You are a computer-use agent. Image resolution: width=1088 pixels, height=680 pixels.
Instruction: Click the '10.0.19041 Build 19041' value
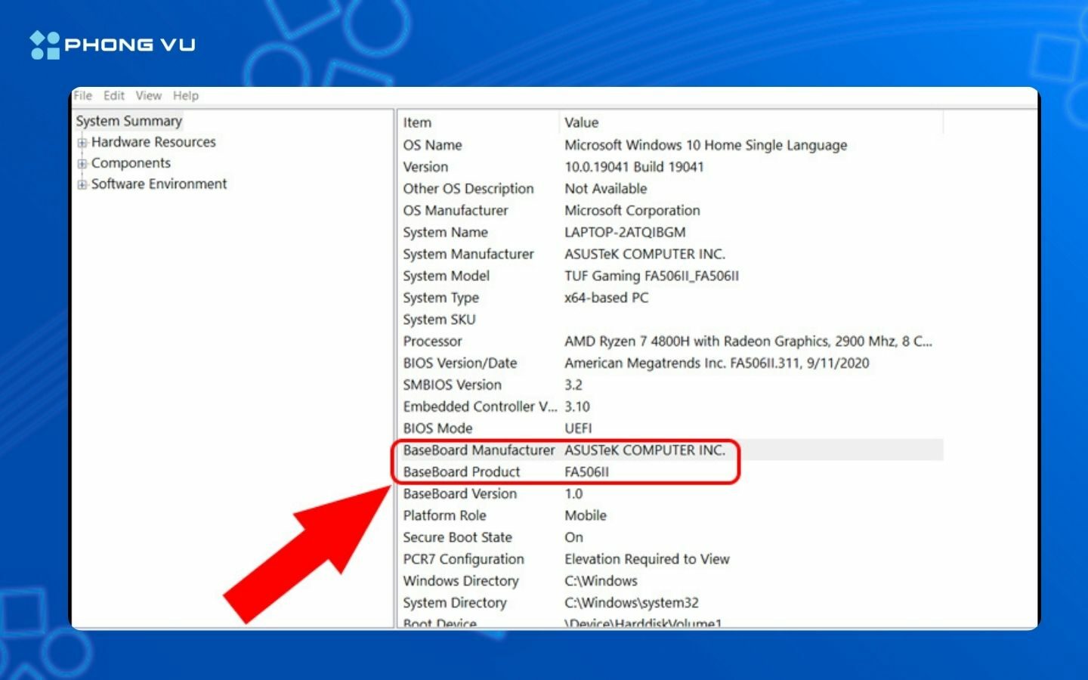coord(634,167)
